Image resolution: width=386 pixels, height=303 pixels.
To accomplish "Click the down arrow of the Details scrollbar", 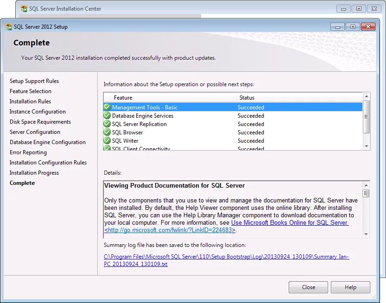I will click(x=366, y=234).
